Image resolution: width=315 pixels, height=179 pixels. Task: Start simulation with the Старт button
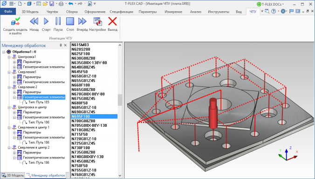click(x=46, y=21)
